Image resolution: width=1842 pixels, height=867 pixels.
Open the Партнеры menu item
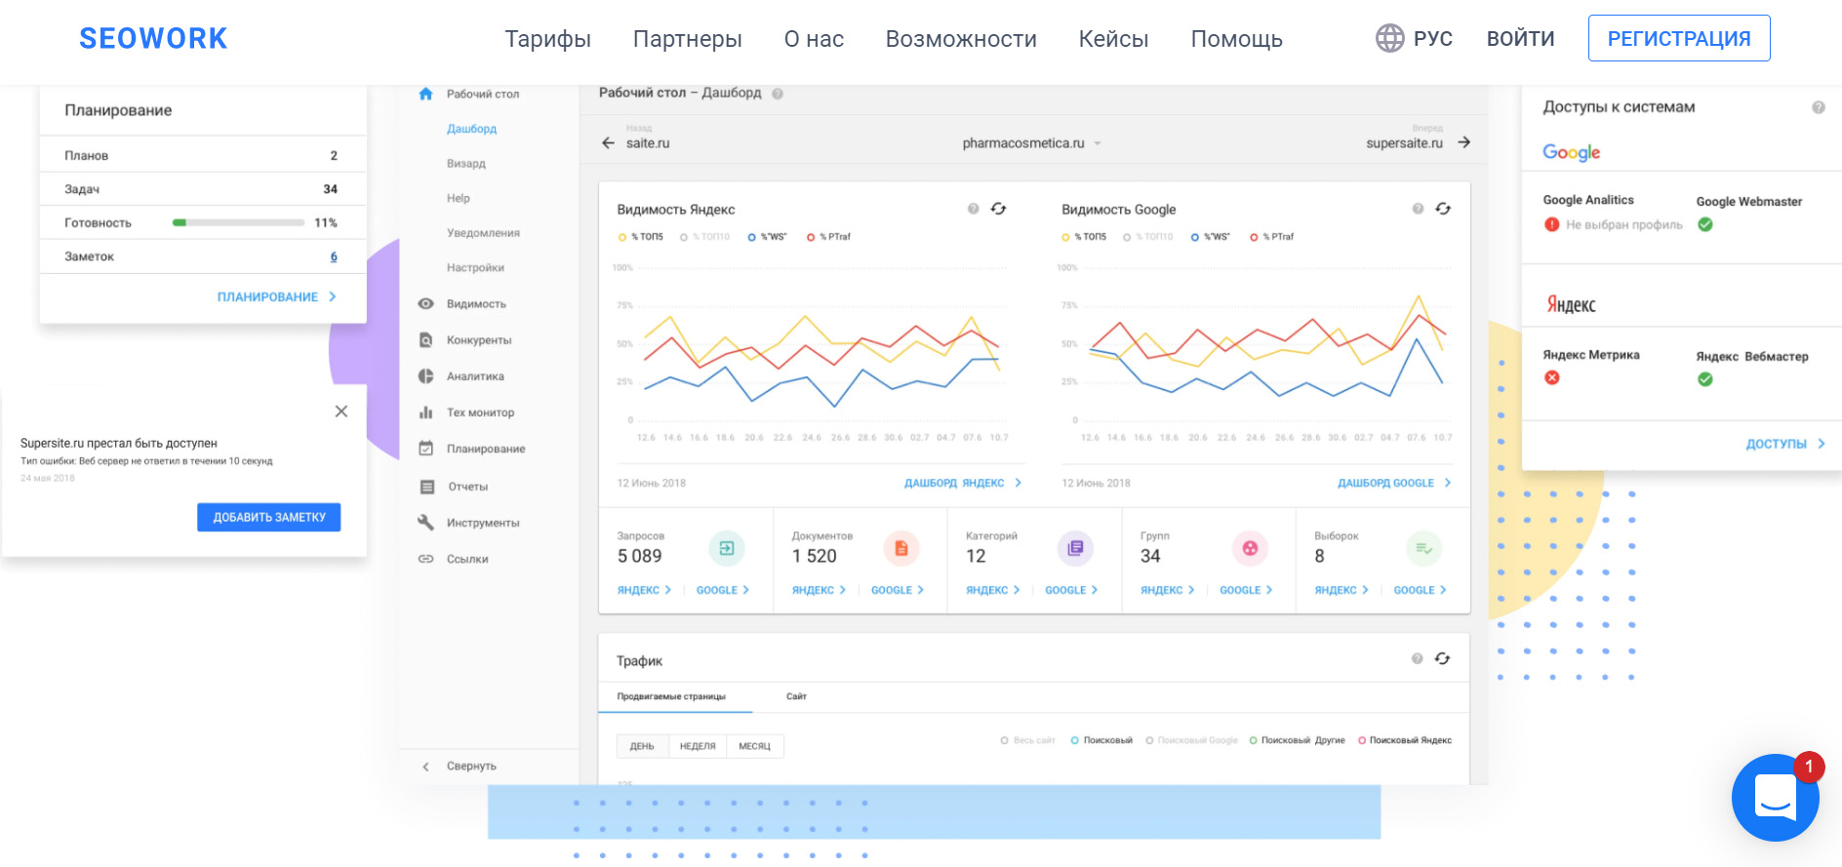click(688, 39)
